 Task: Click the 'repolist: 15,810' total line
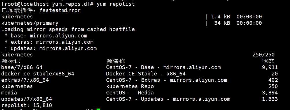point(27,105)
